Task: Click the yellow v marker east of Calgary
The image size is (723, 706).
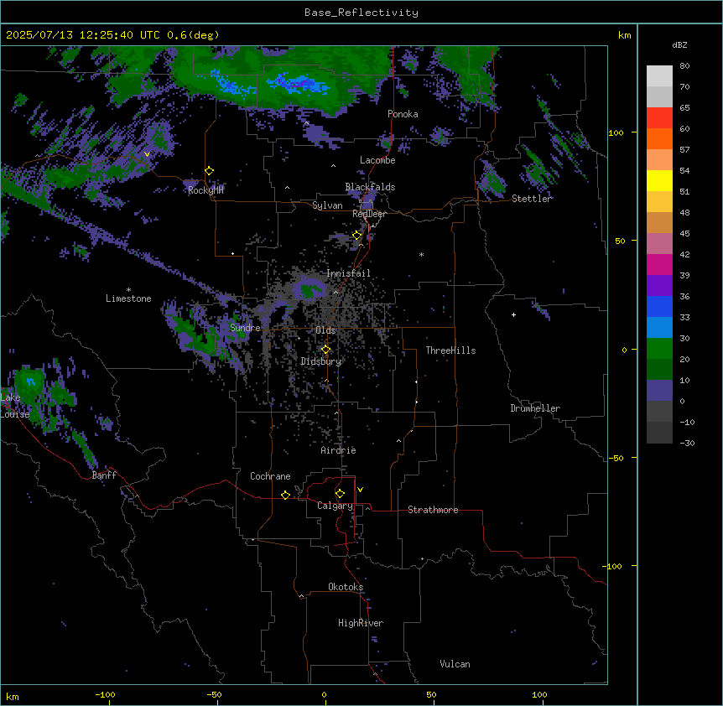Action: [360, 490]
